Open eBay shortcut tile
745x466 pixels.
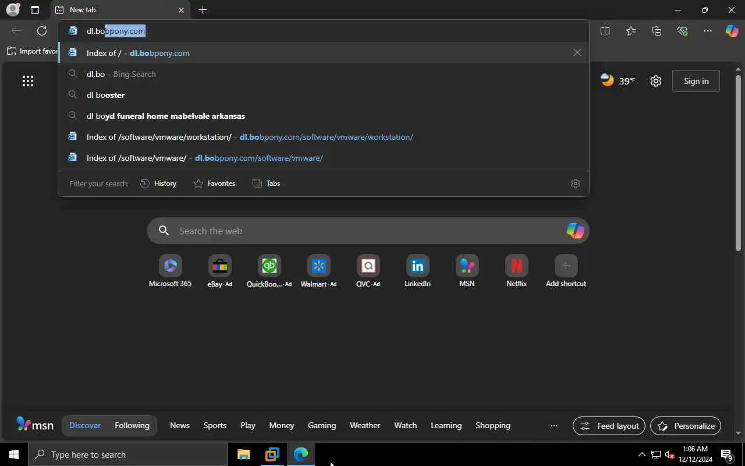[x=219, y=271]
